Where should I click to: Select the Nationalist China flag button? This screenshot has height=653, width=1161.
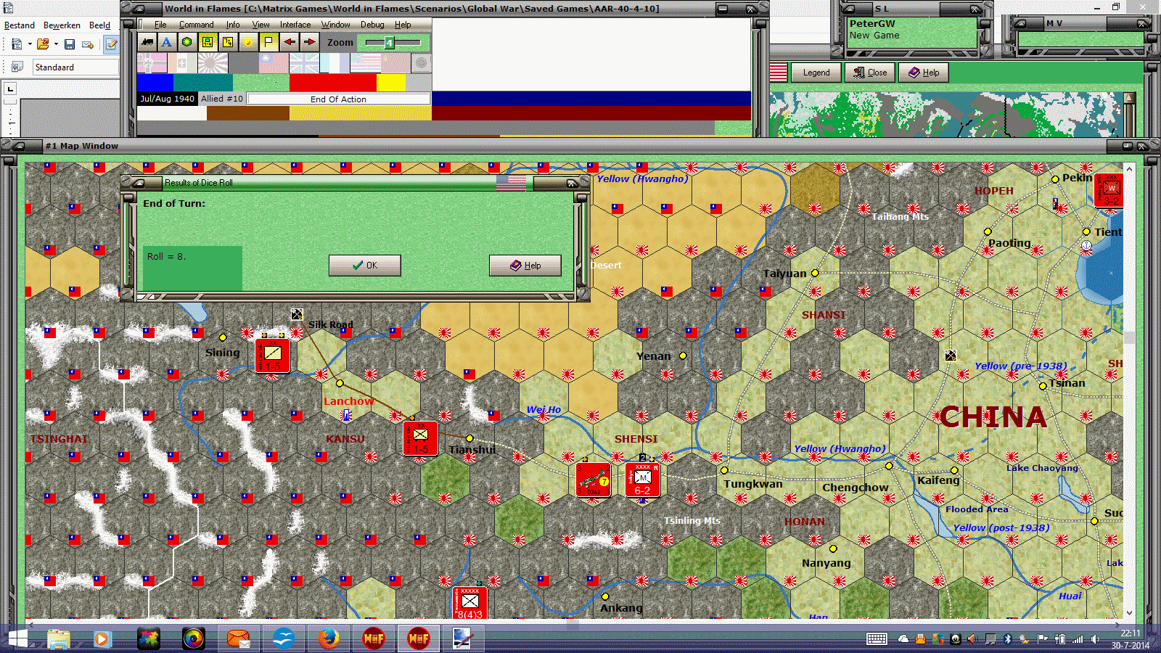[274, 63]
